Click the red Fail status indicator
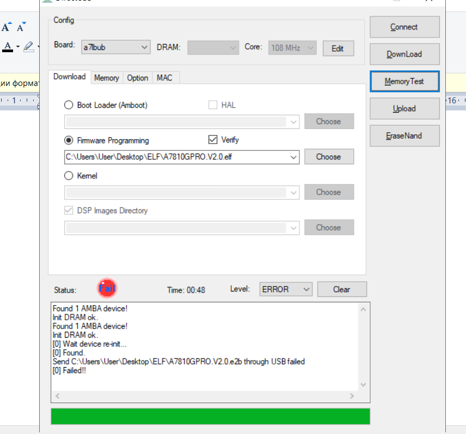Viewport: 466px width, 434px height. tap(107, 289)
